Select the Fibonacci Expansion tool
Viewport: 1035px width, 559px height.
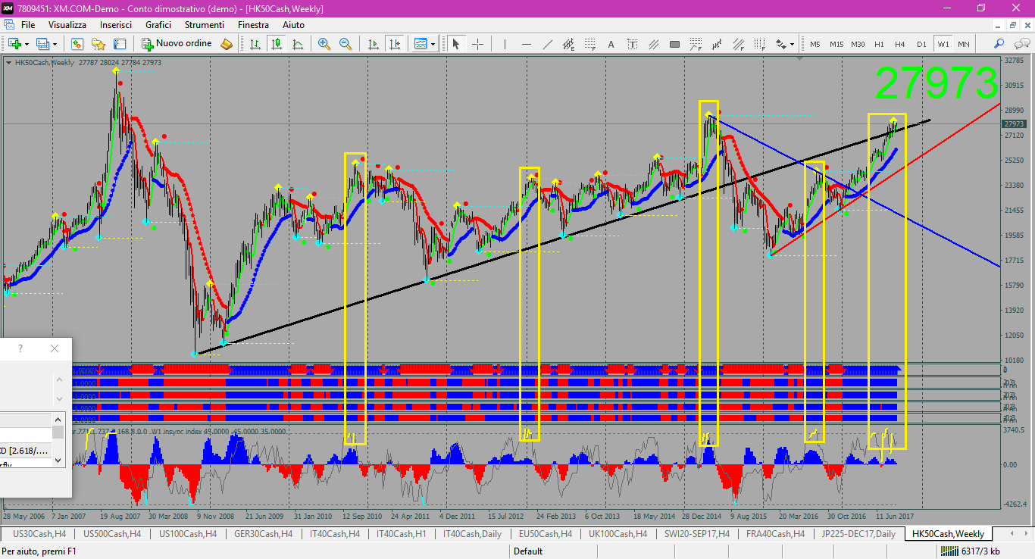(x=696, y=44)
